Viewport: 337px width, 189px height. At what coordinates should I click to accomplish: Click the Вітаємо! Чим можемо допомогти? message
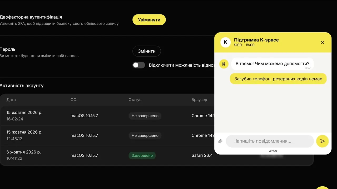point(272,64)
